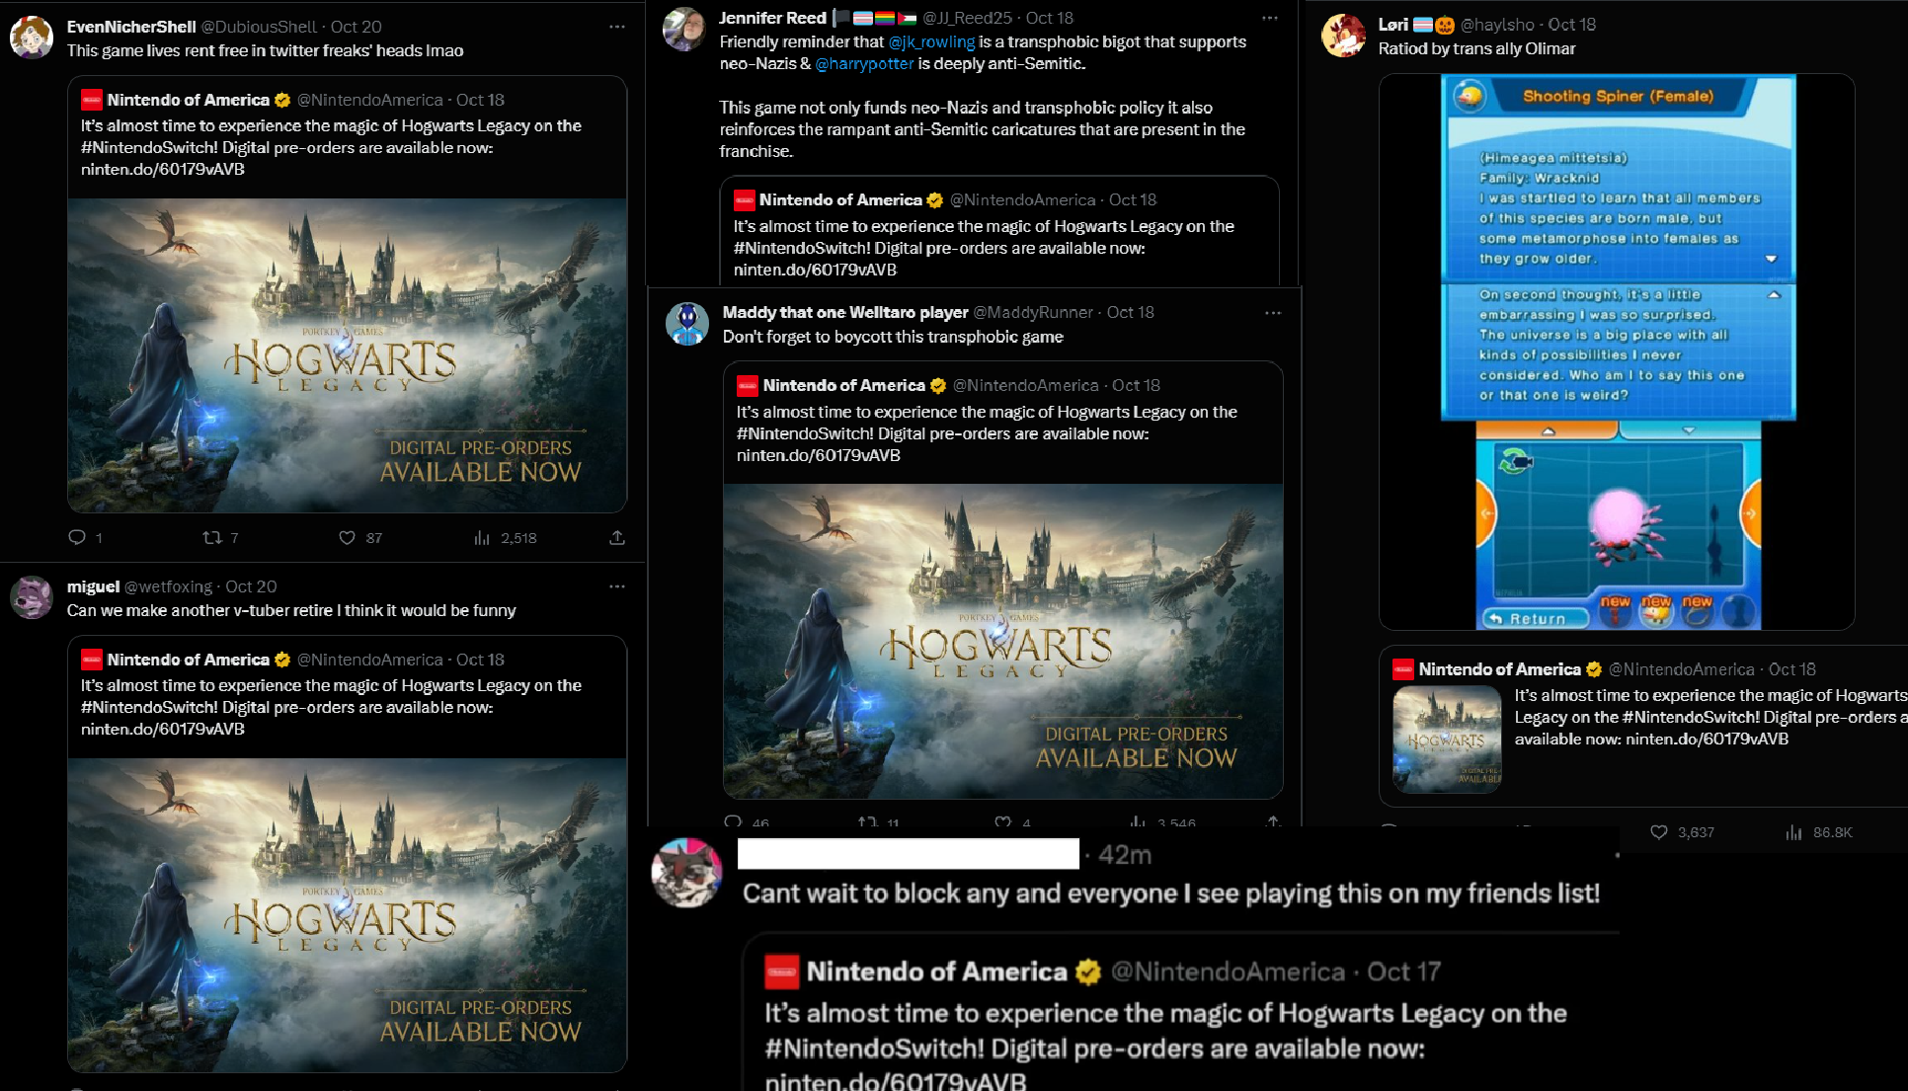Like Løri's tweet showing 3,637 likes
The image size is (1908, 1091).
coord(1659,832)
